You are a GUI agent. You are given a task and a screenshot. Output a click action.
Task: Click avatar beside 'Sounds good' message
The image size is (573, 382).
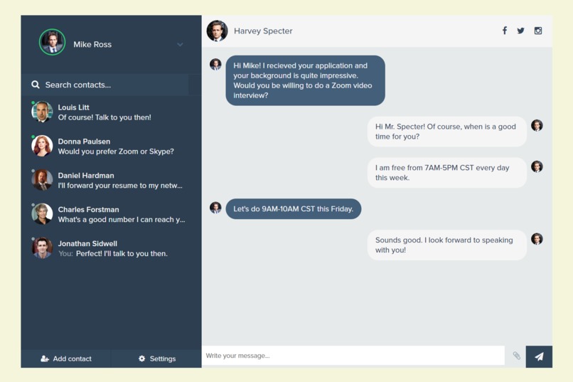coord(537,239)
